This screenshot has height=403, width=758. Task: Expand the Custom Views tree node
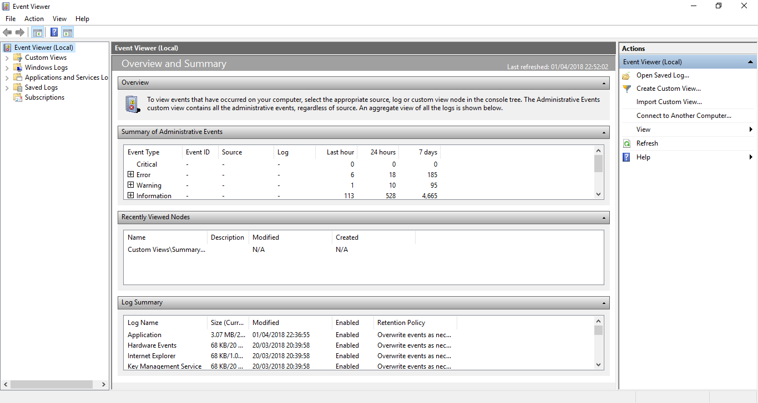click(x=7, y=58)
